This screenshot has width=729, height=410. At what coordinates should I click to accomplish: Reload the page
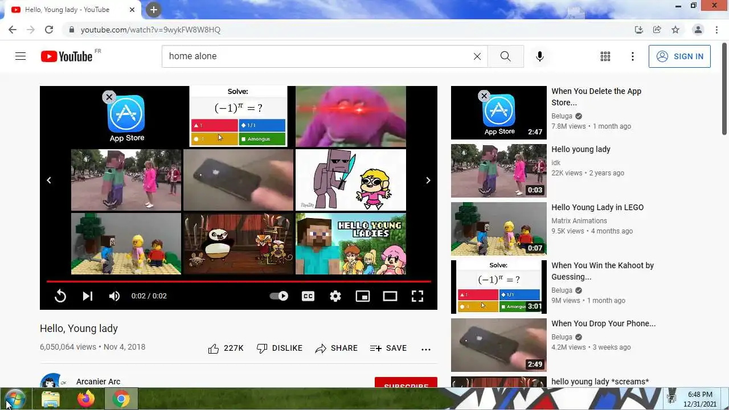49,30
